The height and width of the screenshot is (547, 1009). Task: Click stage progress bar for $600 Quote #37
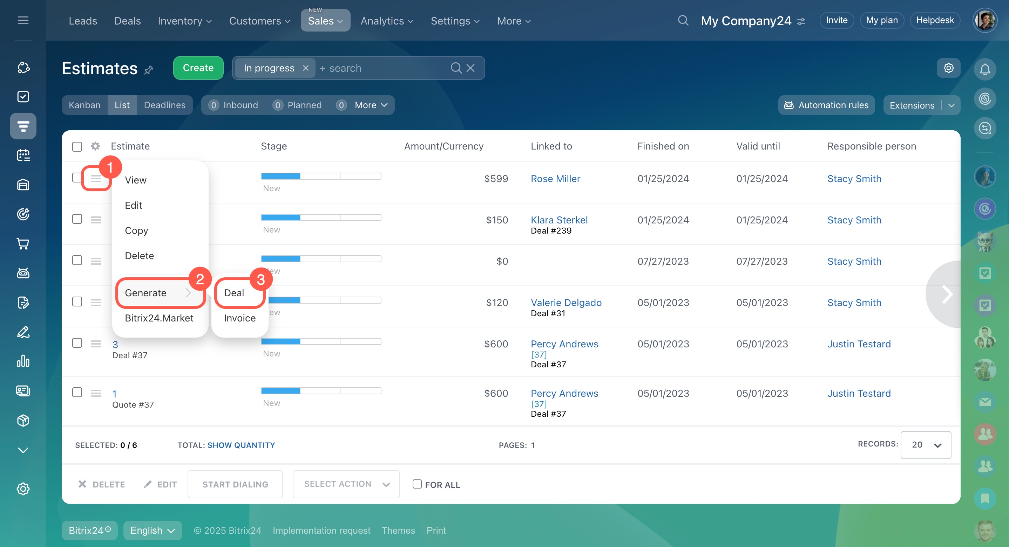321,390
